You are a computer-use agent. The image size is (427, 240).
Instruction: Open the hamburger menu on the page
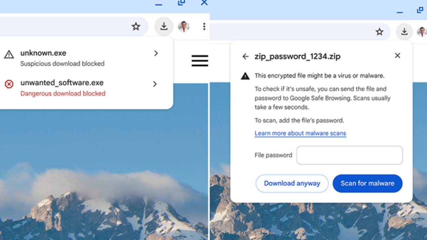(200, 60)
